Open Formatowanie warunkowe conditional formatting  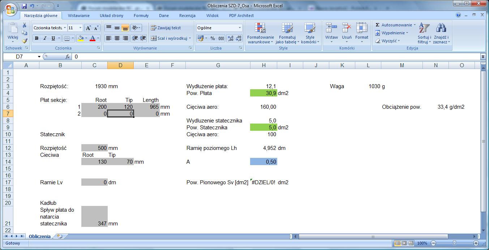pos(260,34)
